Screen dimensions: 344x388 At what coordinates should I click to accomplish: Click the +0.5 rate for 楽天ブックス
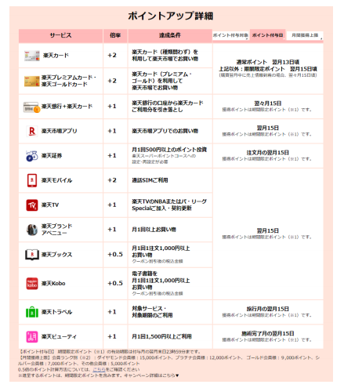(115, 255)
